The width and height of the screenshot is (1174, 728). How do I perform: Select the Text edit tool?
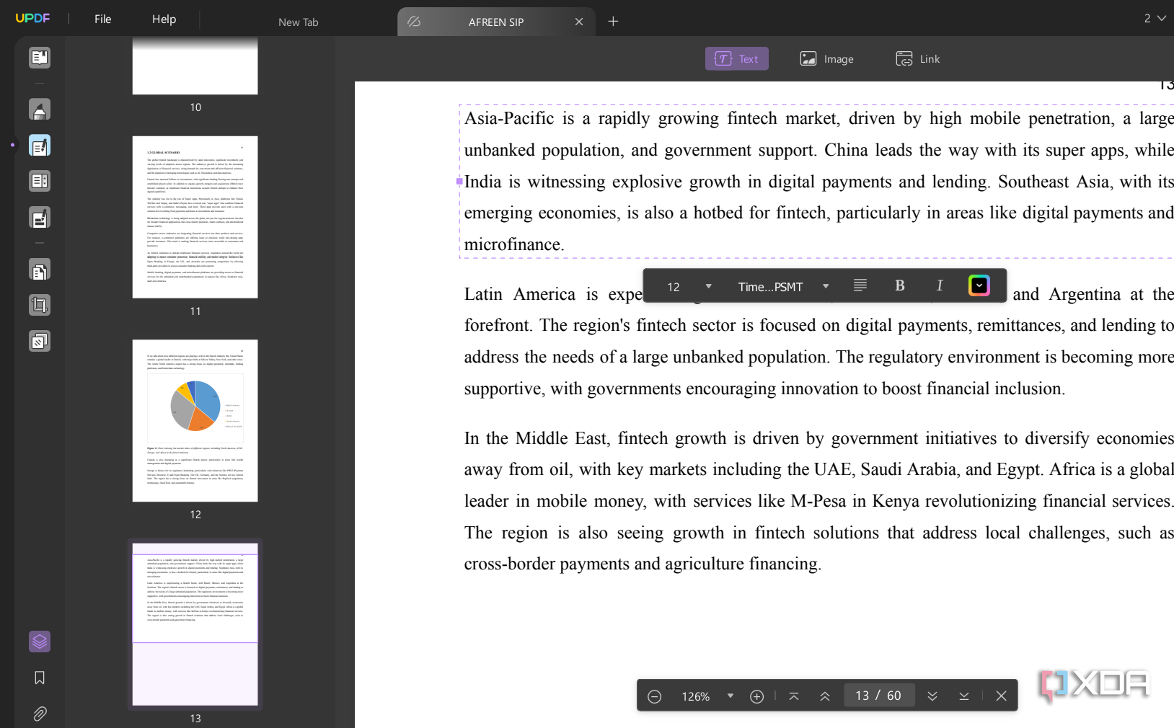coord(736,59)
